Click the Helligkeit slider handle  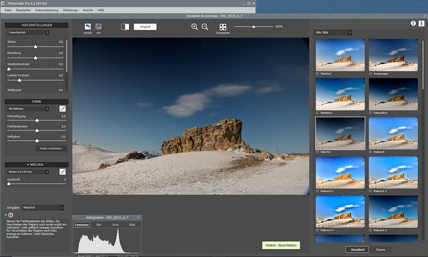tap(37, 141)
